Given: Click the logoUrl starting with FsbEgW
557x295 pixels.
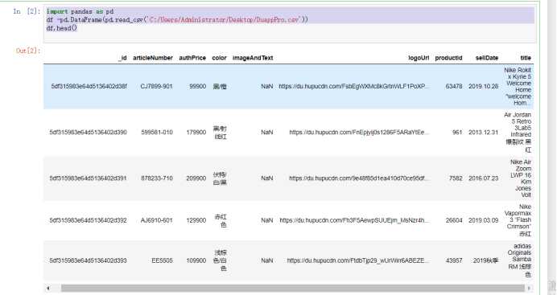Looking at the screenshot, I should tap(354, 87).
